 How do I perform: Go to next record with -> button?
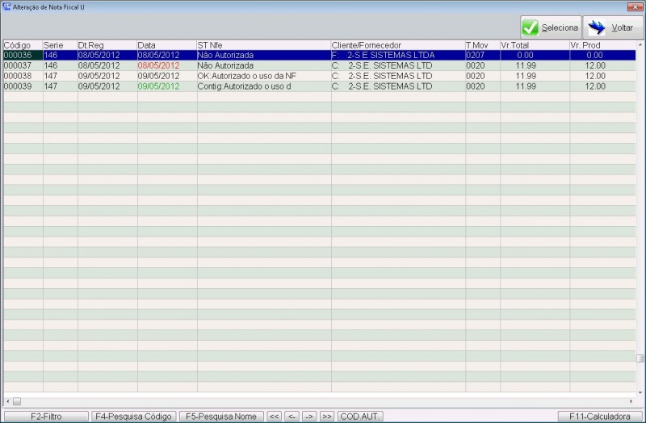click(x=309, y=417)
